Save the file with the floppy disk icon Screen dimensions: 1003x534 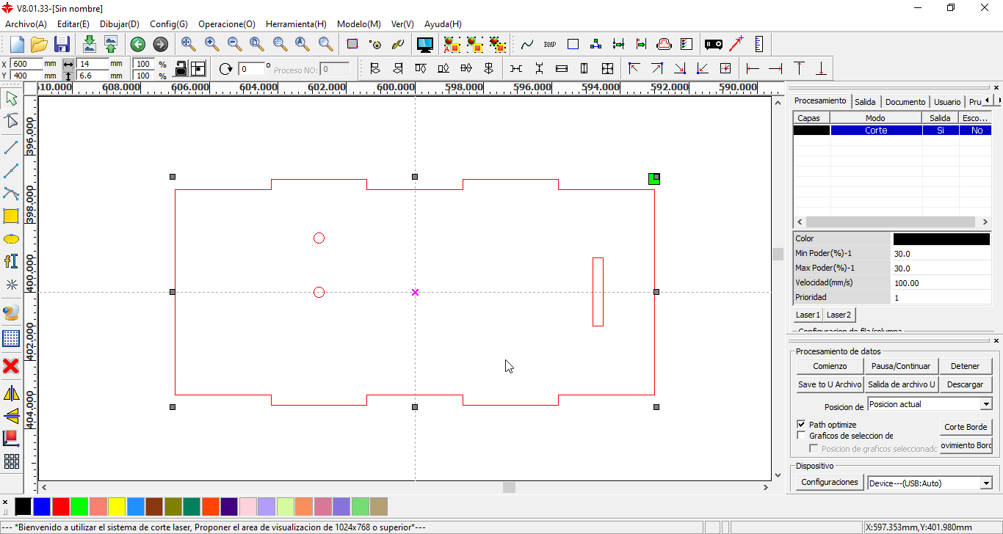tap(62, 44)
